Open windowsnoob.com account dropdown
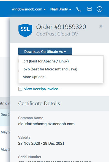The image size is (109, 162). (29, 9)
